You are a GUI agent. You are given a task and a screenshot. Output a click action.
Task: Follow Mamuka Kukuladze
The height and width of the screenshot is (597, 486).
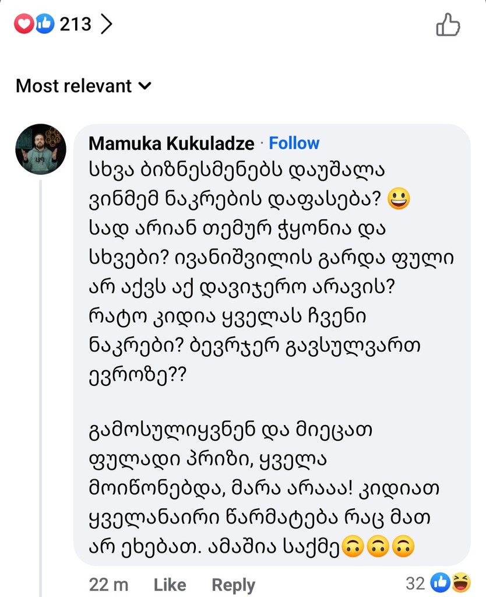click(294, 143)
